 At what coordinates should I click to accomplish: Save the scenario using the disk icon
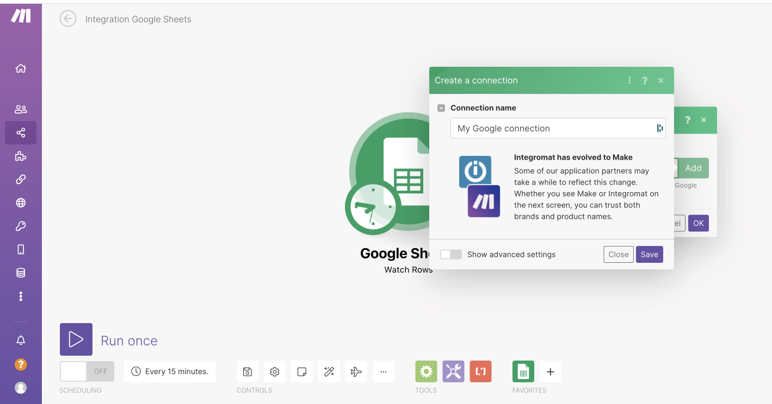pyautogui.click(x=248, y=371)
